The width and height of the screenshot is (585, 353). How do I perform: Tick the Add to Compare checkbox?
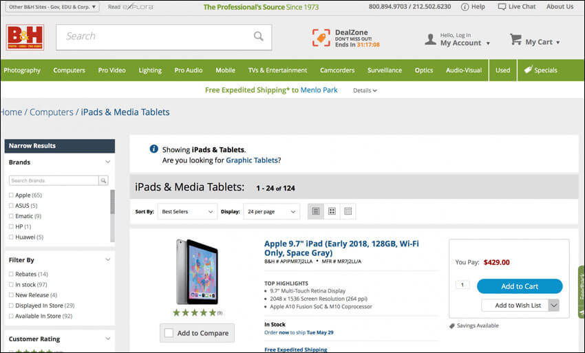[x=169, y=333]
